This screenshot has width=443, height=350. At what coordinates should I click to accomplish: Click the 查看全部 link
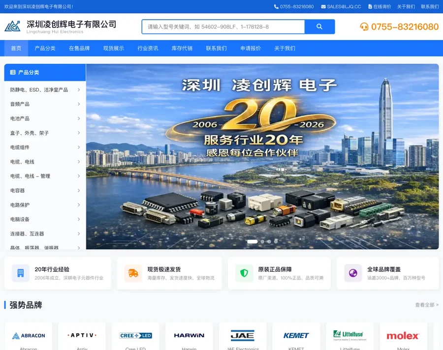[426, 305]
